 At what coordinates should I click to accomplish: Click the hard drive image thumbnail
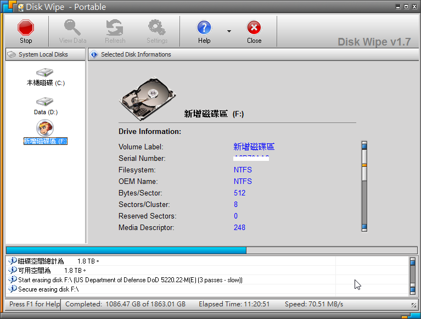pyautogui.click(x=147, y=98)
